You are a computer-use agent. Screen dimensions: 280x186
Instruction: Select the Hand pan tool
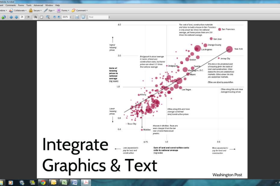click(42, 17)
